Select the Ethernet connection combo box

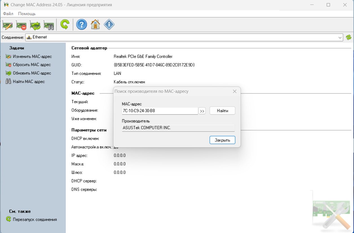coord(184,37)
